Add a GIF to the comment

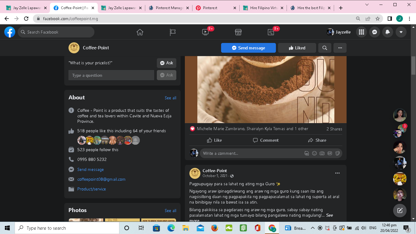click(330, 153)
